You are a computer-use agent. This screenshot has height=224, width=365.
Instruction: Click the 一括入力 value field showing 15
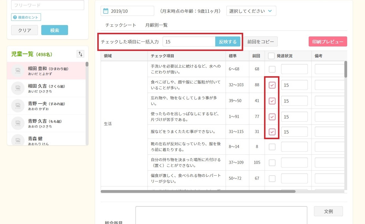coord(189,42)
